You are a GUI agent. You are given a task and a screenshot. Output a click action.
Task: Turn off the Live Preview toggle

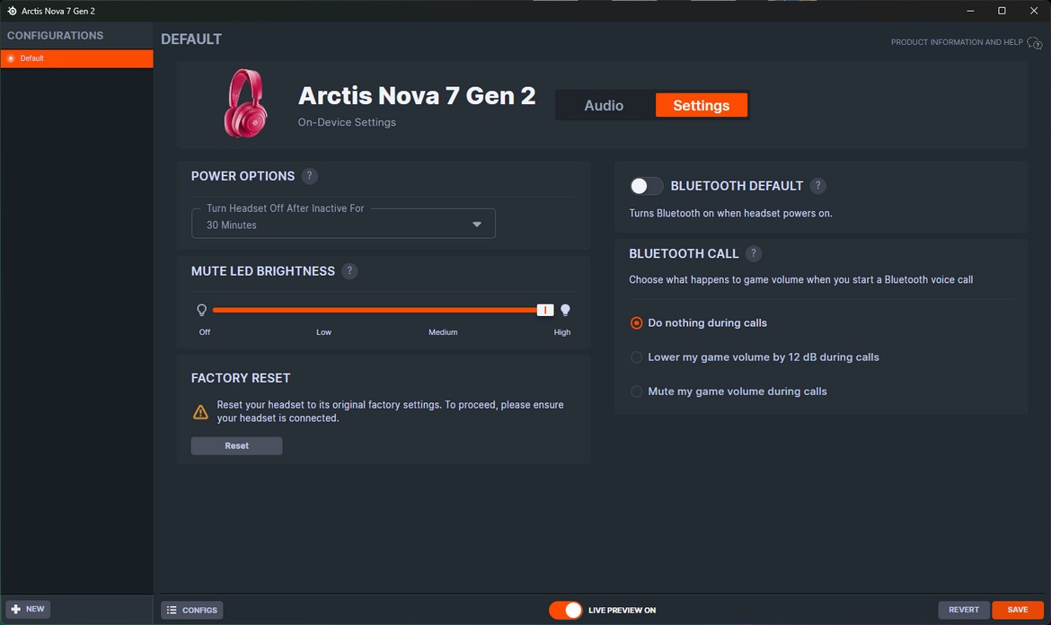566,610
